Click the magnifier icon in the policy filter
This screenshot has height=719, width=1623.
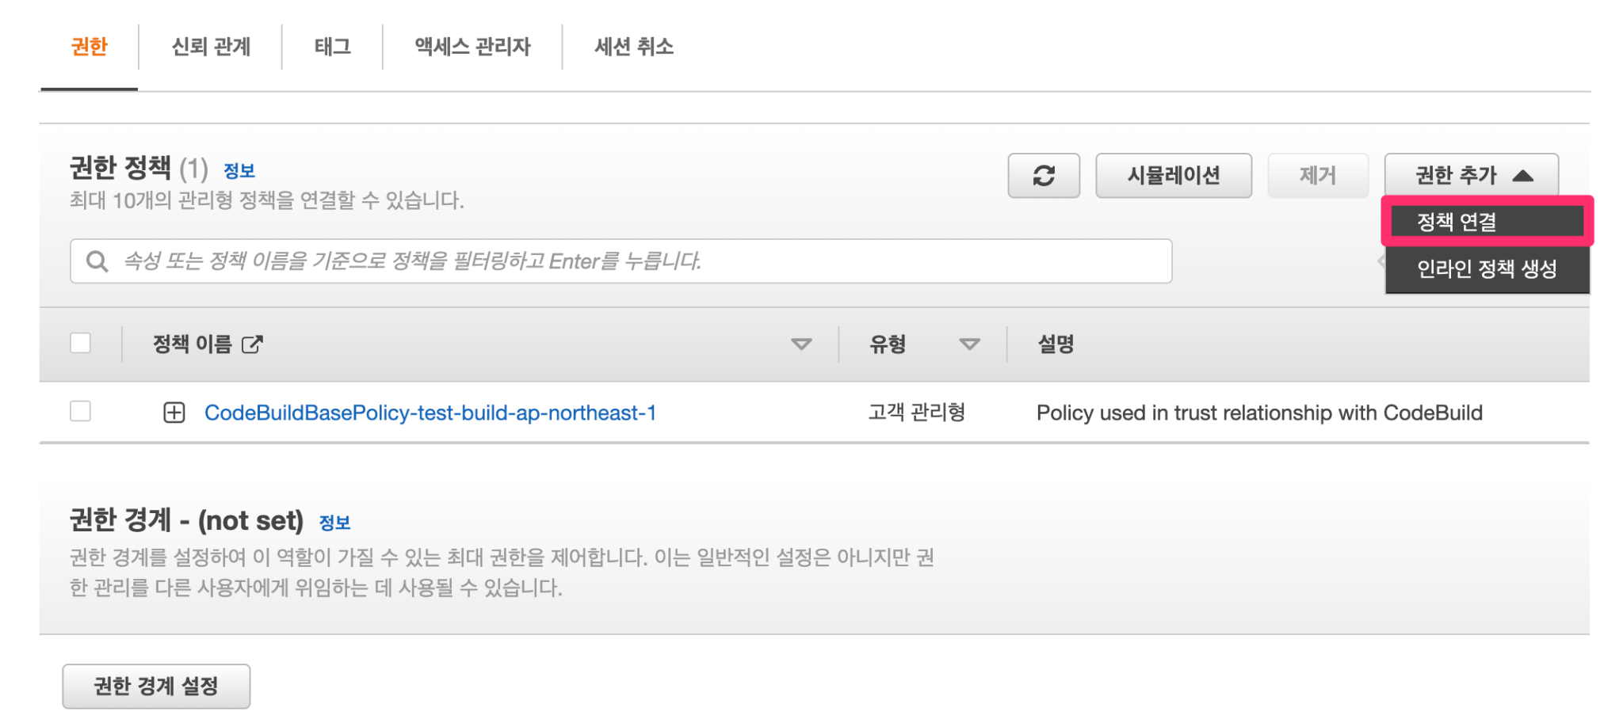click(x=97, y=261)
